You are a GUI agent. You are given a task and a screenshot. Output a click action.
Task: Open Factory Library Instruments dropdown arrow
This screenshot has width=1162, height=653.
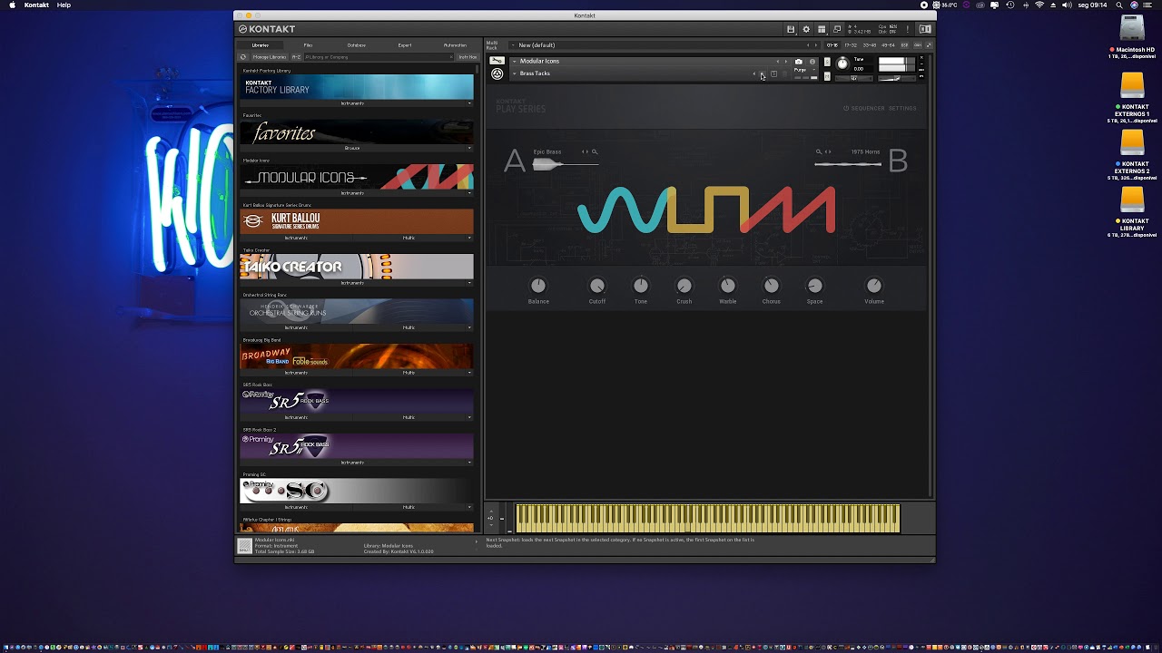469,103
